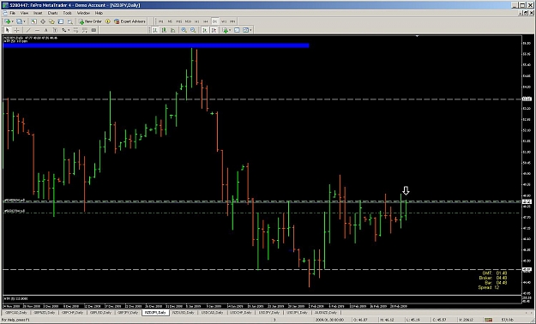Click the MetaTrader menu bar application icon
The image size is (536, 324).
[5, 13]
